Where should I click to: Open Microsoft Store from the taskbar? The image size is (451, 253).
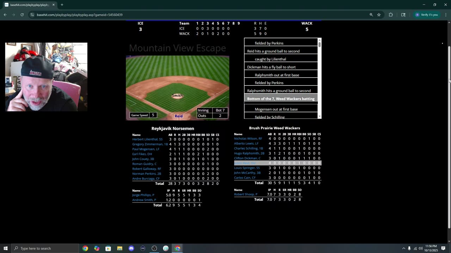pos(108,248)
